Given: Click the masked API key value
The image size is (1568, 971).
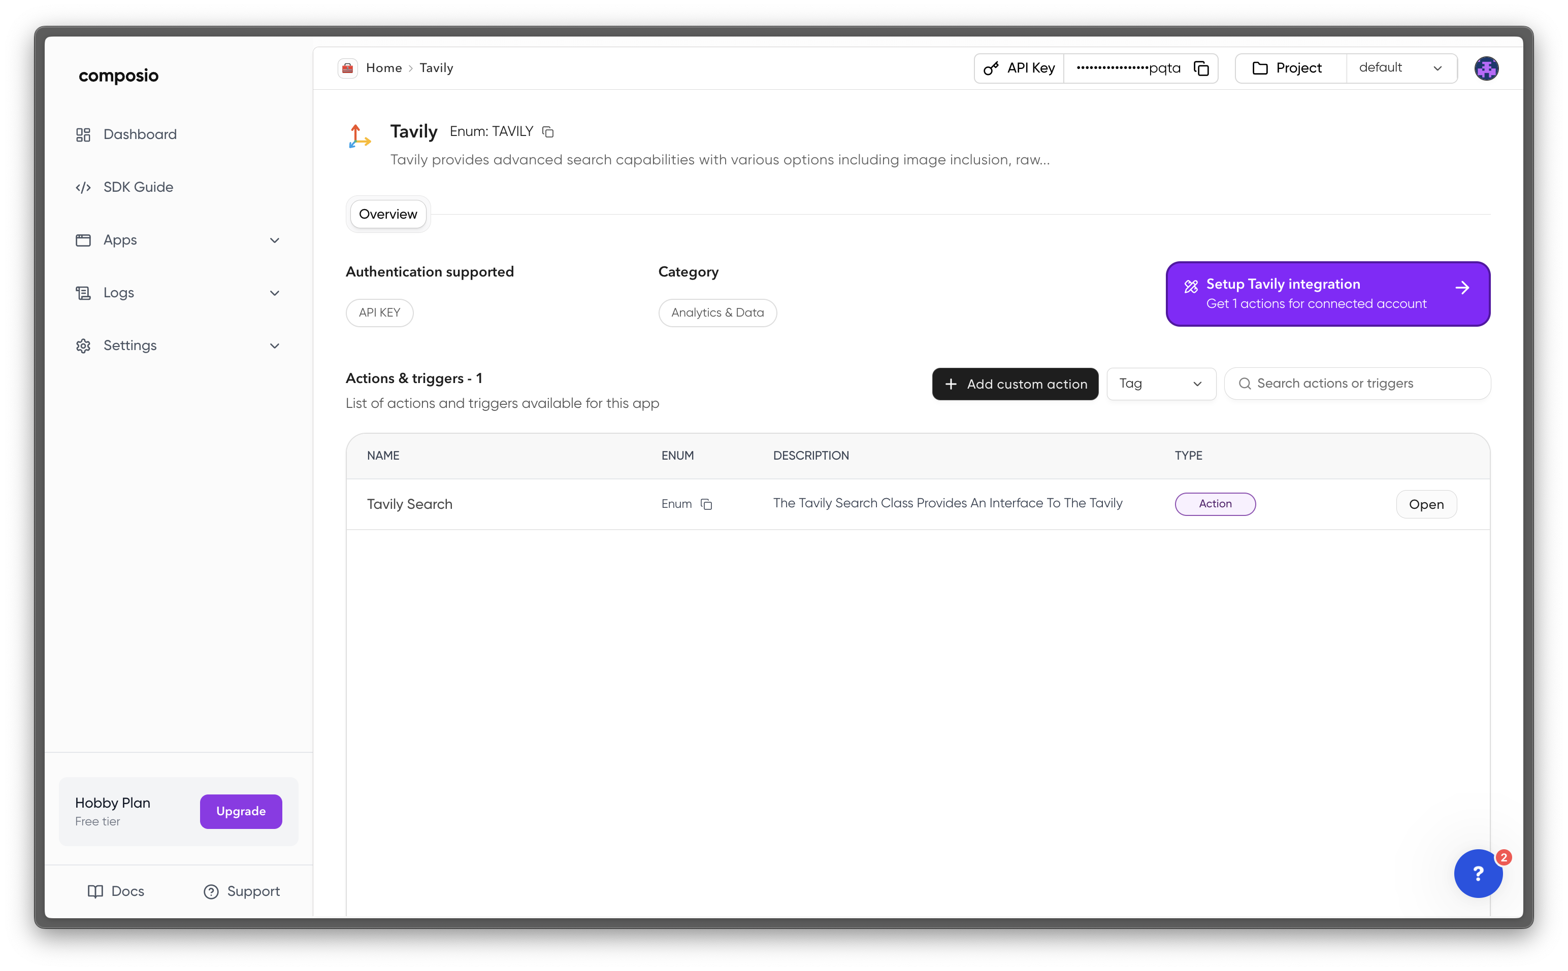Looking at the screenshot, I should click(x=1128, y=68).
